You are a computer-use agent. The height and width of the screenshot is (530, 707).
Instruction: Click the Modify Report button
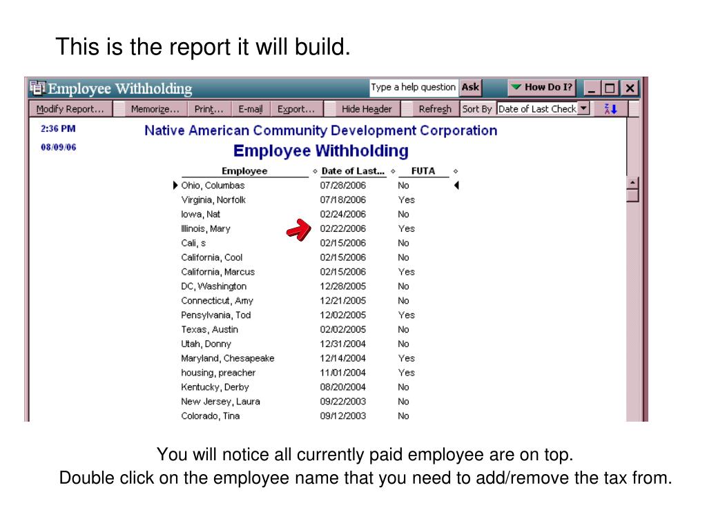point(70,108)
